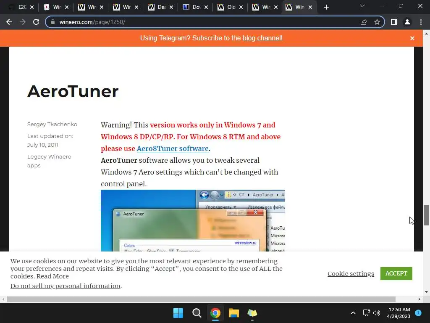Go back to the previous page
Viewport: 430px width, 323px height.
(9, 22)
